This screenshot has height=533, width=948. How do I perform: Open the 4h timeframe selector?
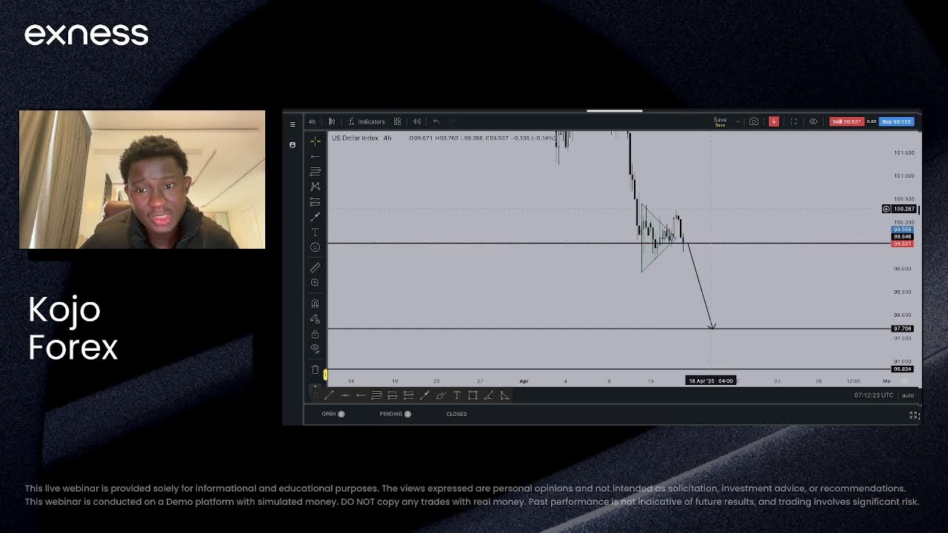pyautogui.click(x=312, y=121)
